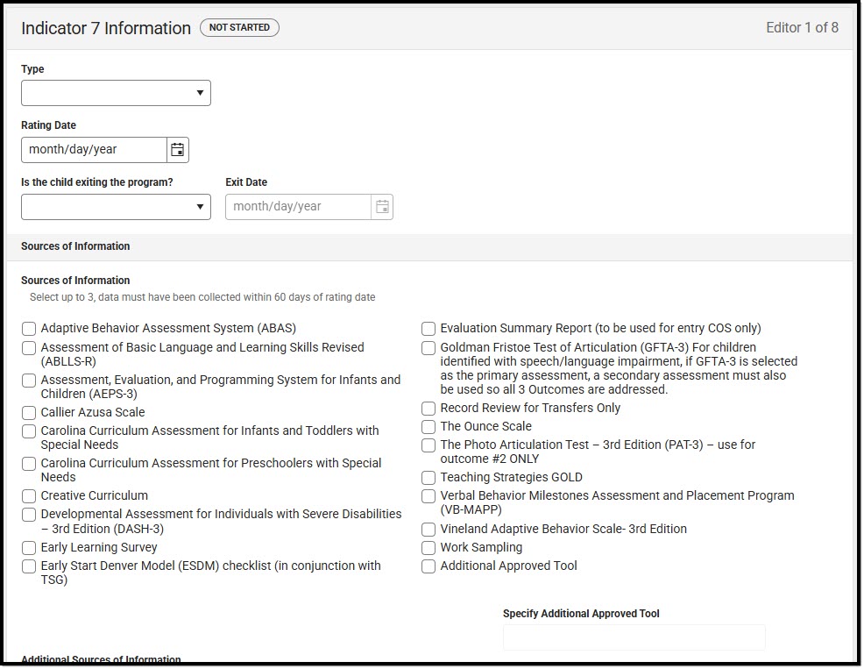Screen dimensions: 864x669
Task: Select Goldman Fristoe Test of Articulation checkbox
Action: 428,348
